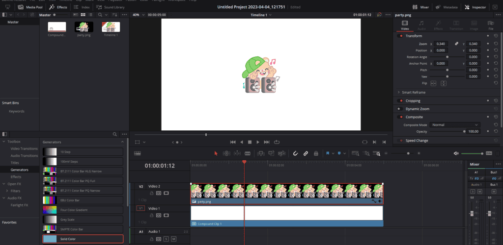The image size is (503, 245).
Task: Switch to Inspector Video tab
Action: (405, 25)
